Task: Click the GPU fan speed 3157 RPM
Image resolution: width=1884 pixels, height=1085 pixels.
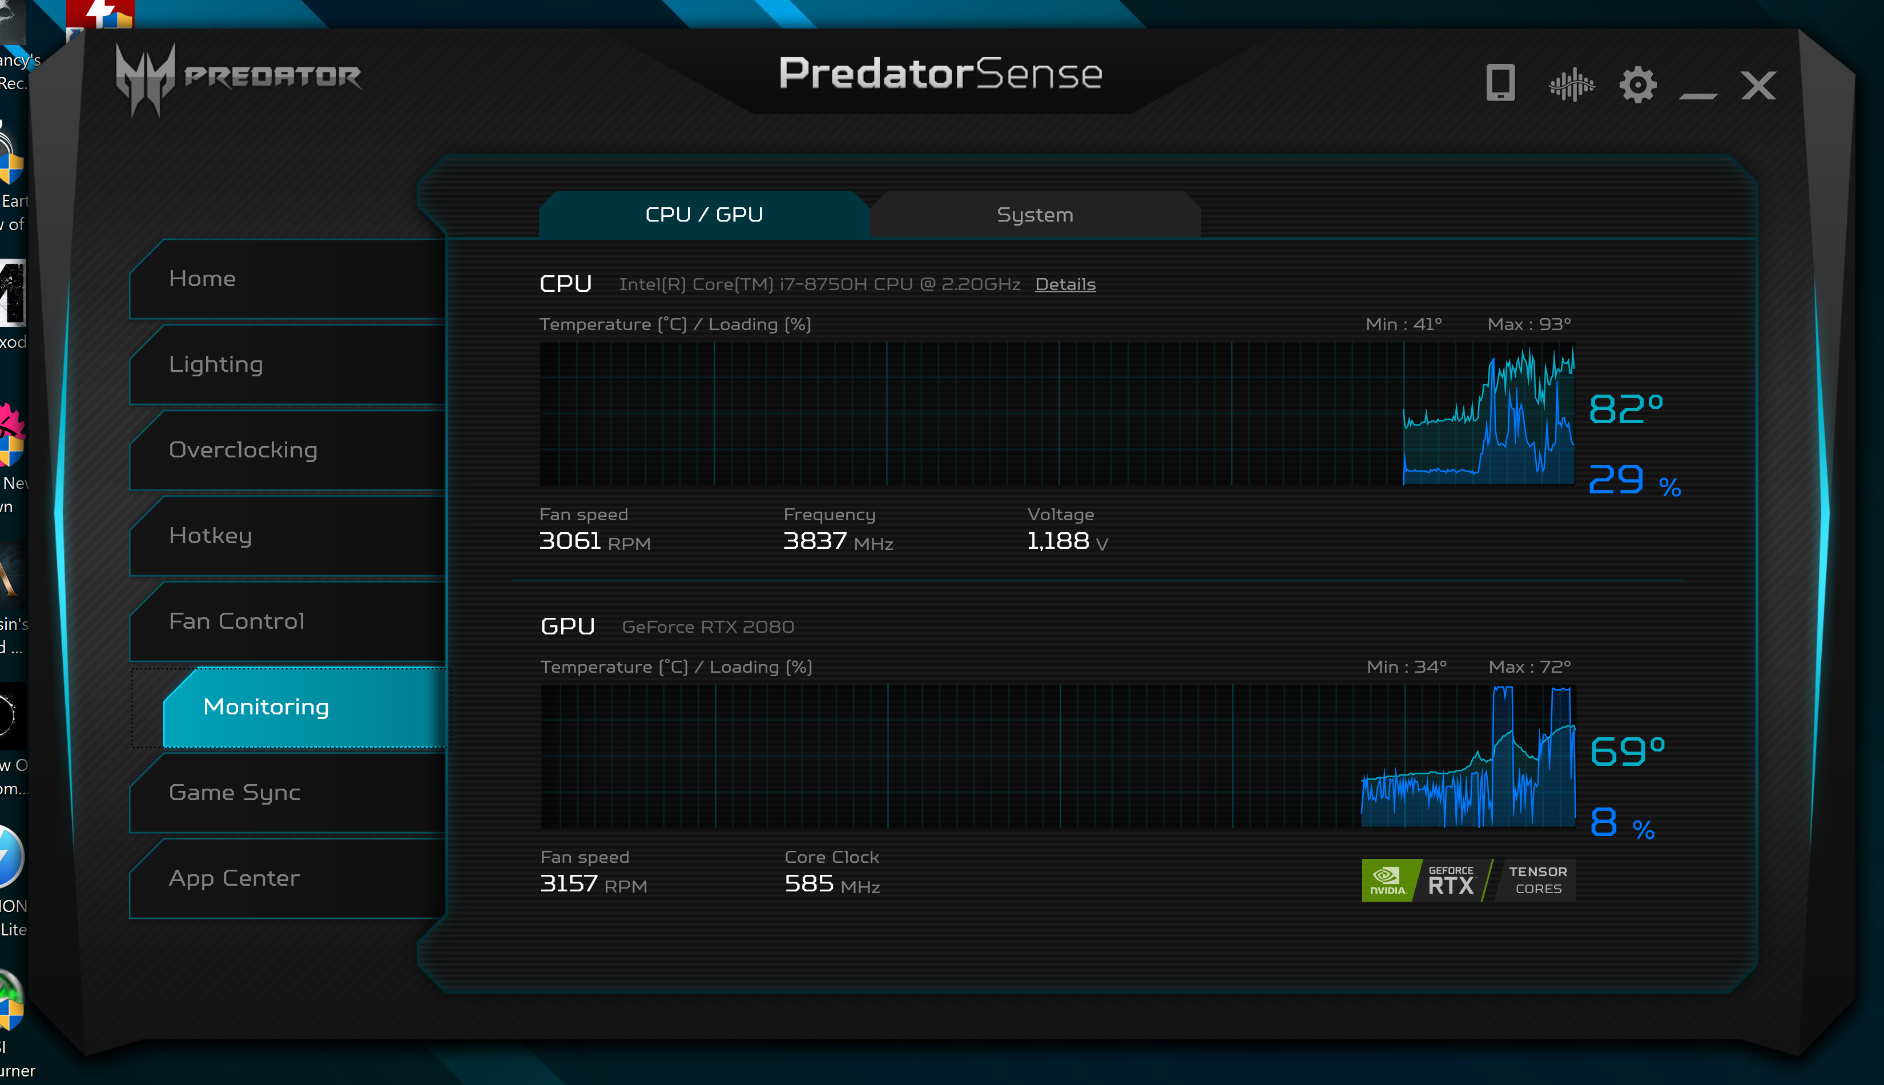Action: (x=594, y=884)
